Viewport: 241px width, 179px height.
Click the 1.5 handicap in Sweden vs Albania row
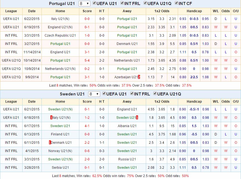click(194, 126)
